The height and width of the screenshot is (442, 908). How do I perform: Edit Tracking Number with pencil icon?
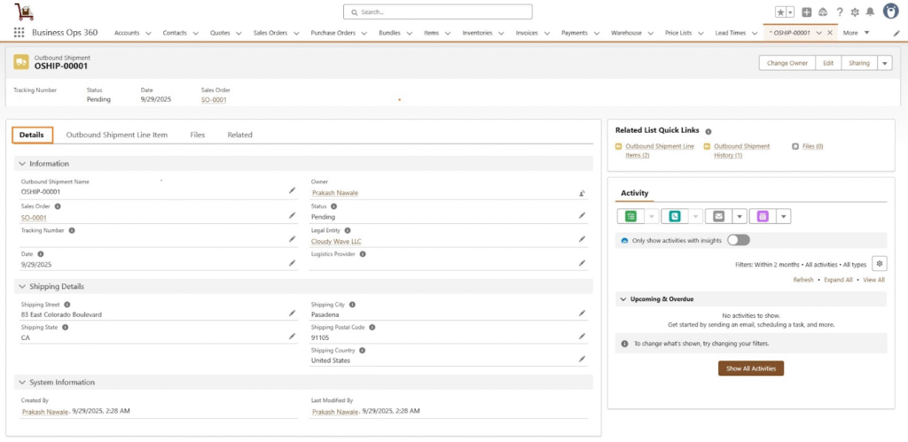tap(293, 238)
